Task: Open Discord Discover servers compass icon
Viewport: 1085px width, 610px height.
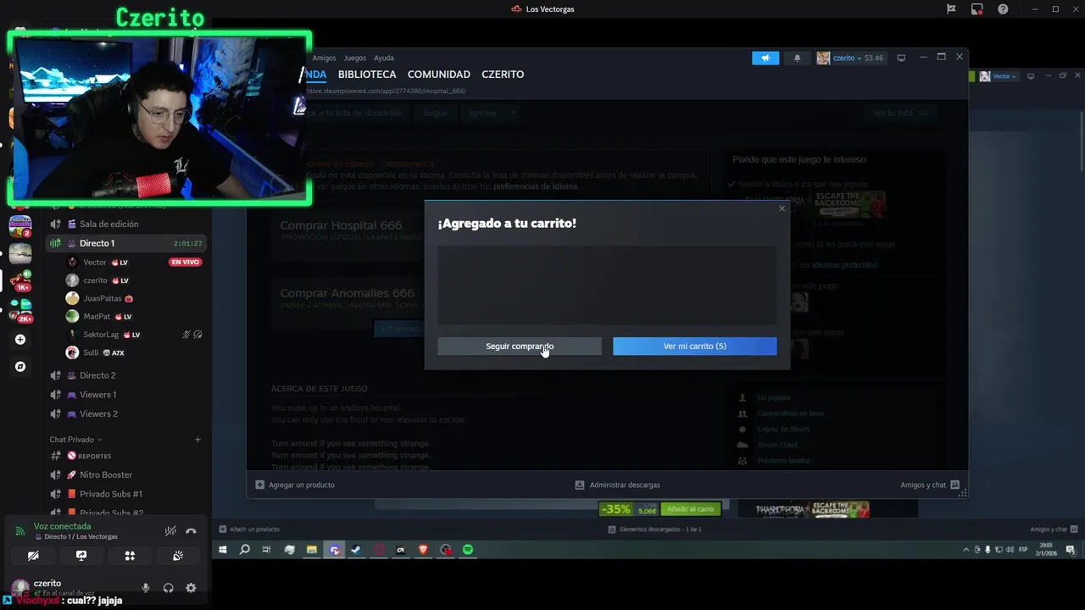Action: [20, 367]
